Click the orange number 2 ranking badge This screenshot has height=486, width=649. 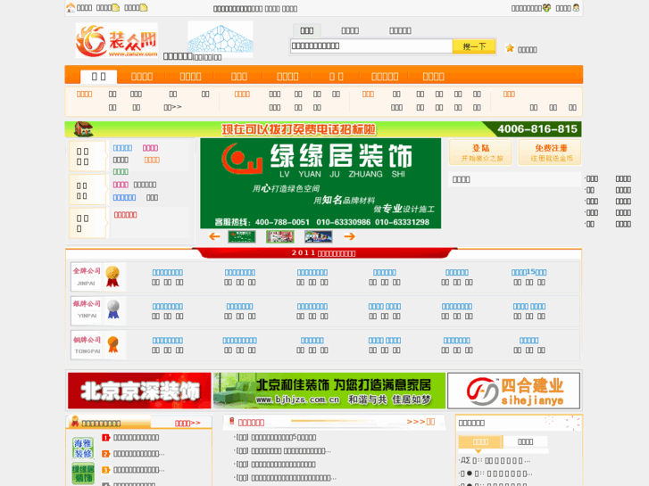pos(105,454)
